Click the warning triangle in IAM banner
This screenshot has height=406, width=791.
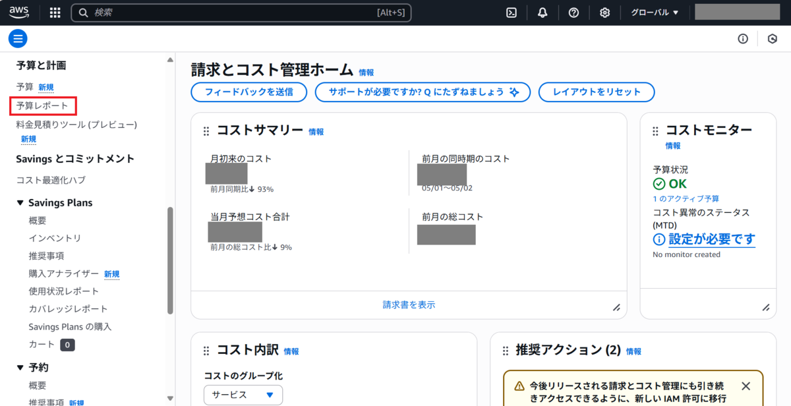[x=519, y=386]
